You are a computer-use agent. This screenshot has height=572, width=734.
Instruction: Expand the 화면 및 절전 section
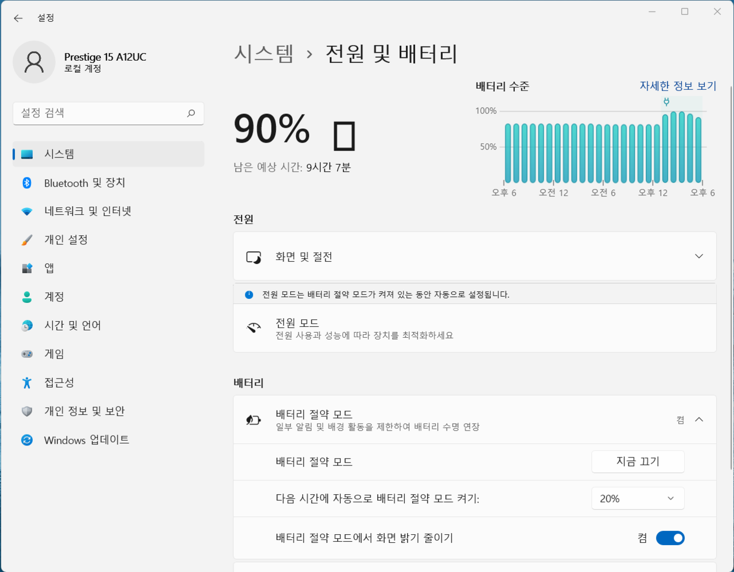[x=698, y=257]
